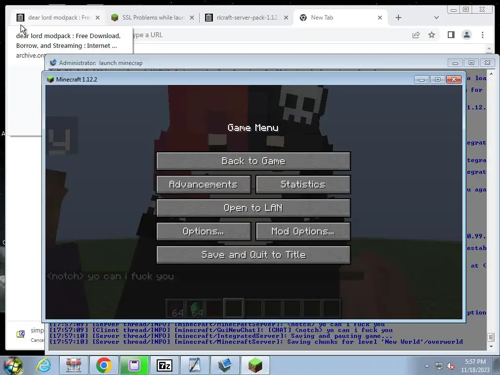
Task: Close the Minecraft 1.12.2 window
Action: (x=454, y=79)
